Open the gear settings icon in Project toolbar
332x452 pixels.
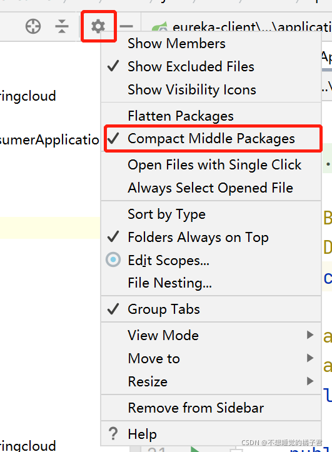(x=98, y=26)
